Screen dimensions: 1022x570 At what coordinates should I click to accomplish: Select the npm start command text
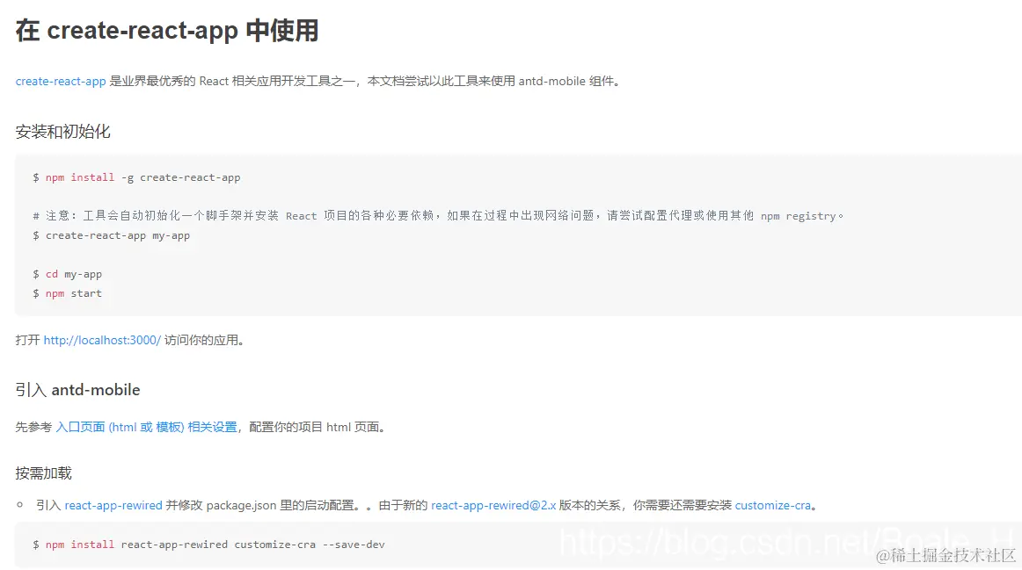(x=67, y=293)
